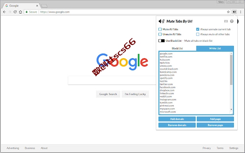Enable Always mute all other tabs
Image resolution: width=245 pixels, height=153 pixels.
198,34
